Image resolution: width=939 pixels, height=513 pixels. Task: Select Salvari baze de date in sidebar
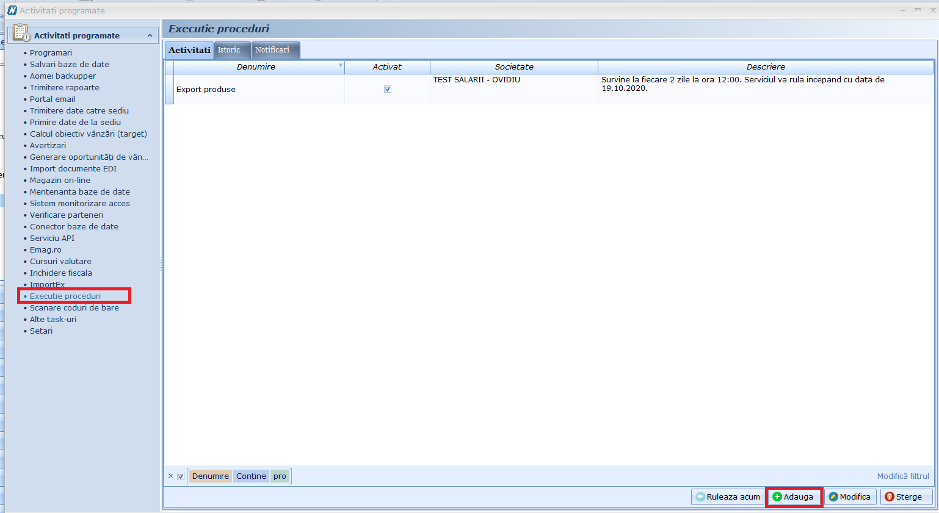(69, 64)
